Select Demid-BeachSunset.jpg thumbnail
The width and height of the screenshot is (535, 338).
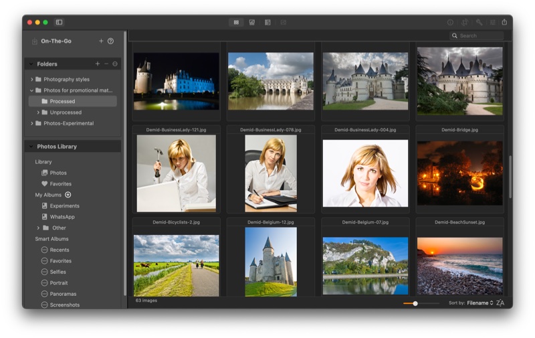(x=459, y=266)
